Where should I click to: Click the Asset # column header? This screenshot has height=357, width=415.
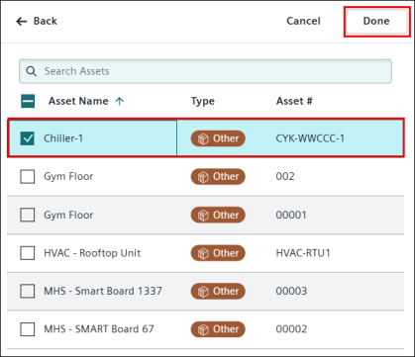[x=294, y=101]
